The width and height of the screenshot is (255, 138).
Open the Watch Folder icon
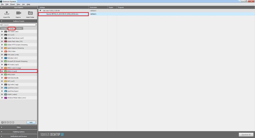tap(30, 13)
